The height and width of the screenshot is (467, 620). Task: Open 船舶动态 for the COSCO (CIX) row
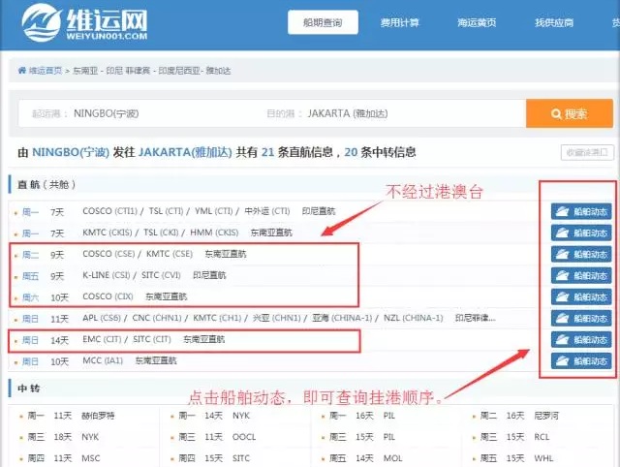point(581,297)
